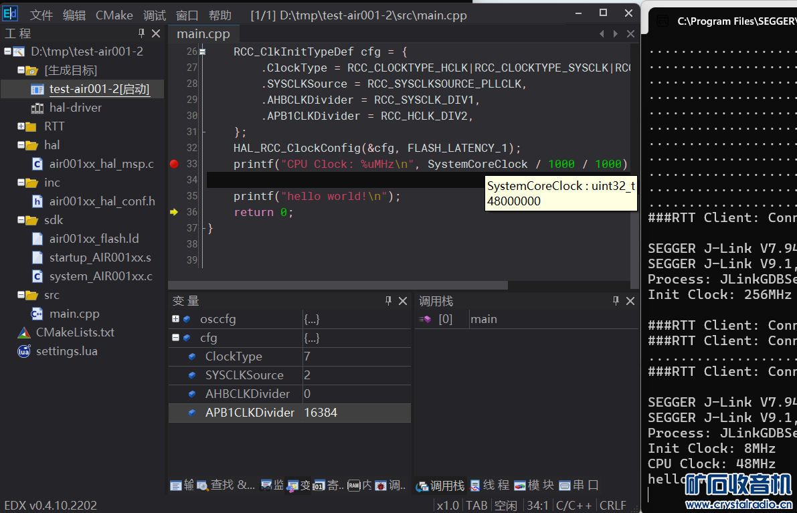Collapse the cfg variable node

pyautogui.click(x=175, y=338)
